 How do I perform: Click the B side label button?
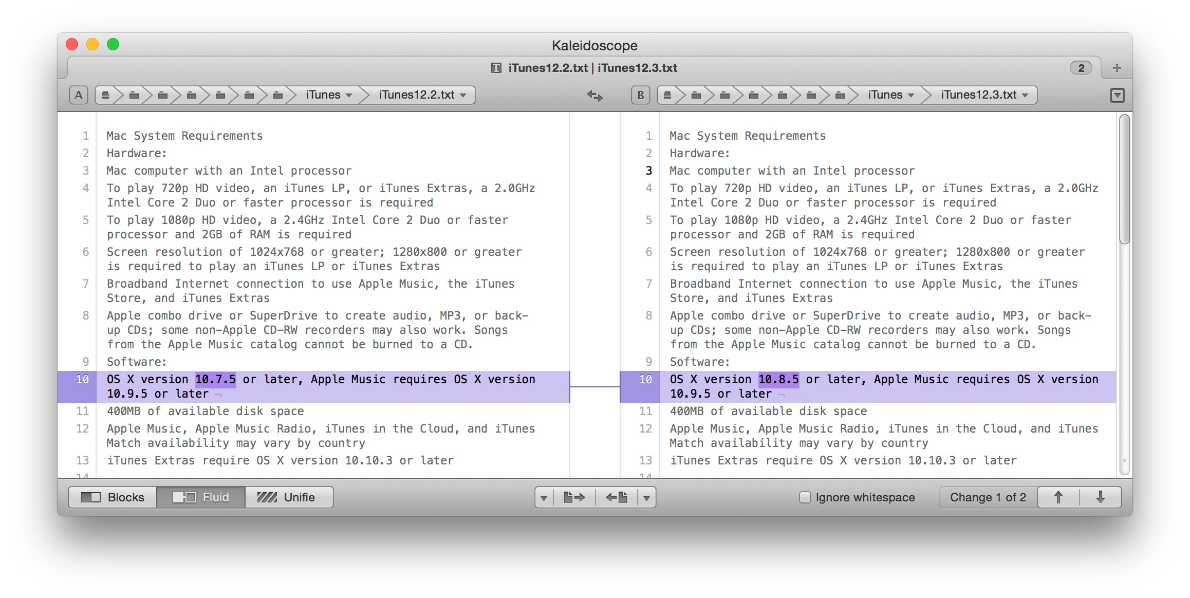[640, 95]
